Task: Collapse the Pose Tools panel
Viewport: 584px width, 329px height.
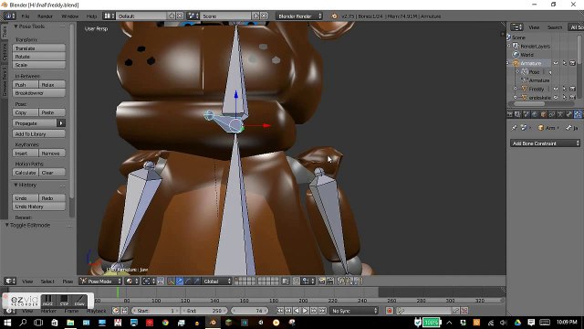Action: pyautogui.click(x=16, y=27)
